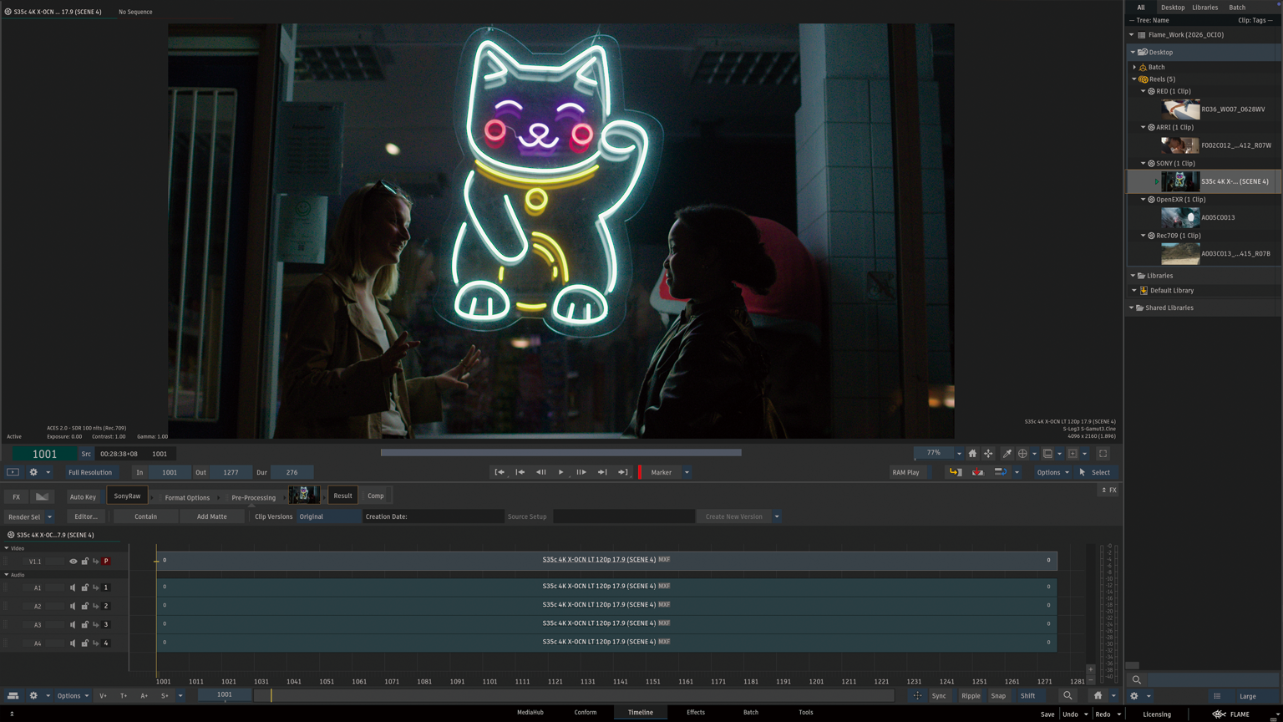Open the player Options dropdown

[x=1052, y=472]
